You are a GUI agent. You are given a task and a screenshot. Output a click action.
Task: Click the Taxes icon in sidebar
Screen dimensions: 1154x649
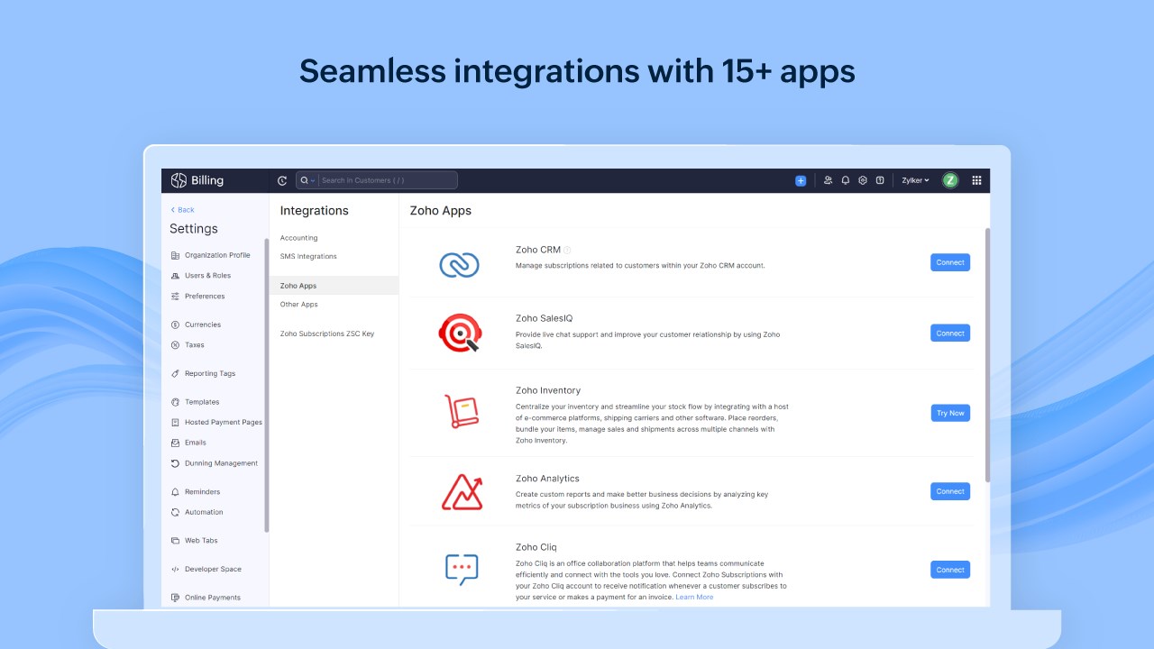click(175, 345)
